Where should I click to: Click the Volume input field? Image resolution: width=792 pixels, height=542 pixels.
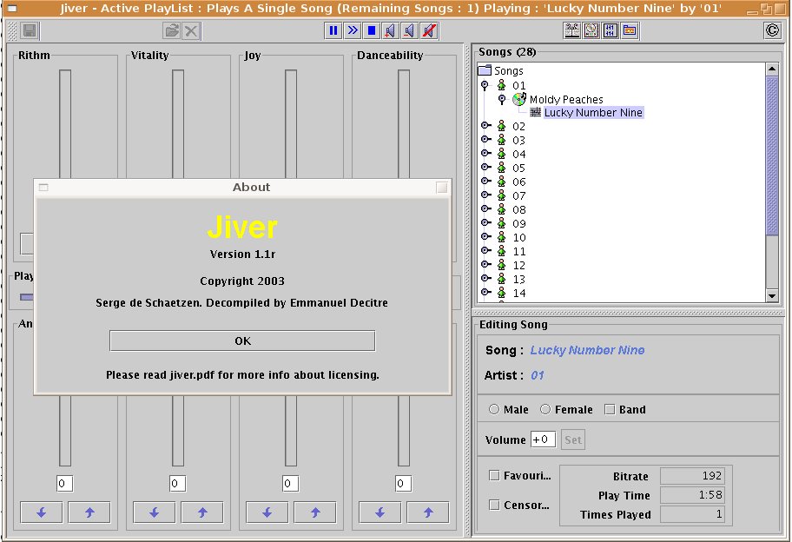tap(543, 440)
